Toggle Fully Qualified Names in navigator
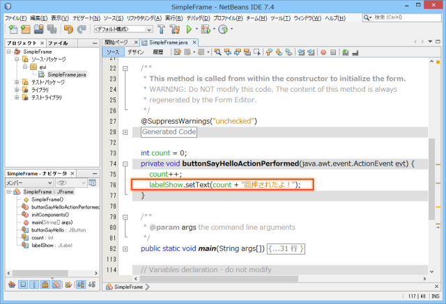 pos(68,284)
